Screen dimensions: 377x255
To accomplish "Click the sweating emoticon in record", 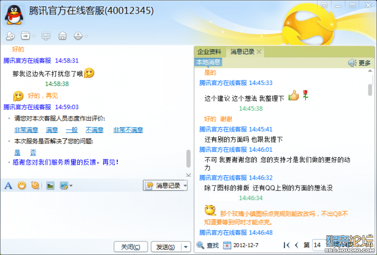I will 210,210.
